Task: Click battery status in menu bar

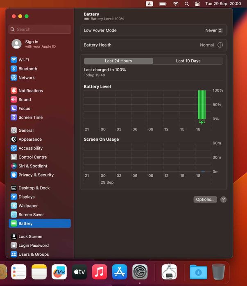Action: (163, 4)
